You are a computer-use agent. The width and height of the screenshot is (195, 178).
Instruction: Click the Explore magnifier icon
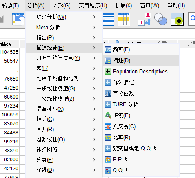pos(108,116)
